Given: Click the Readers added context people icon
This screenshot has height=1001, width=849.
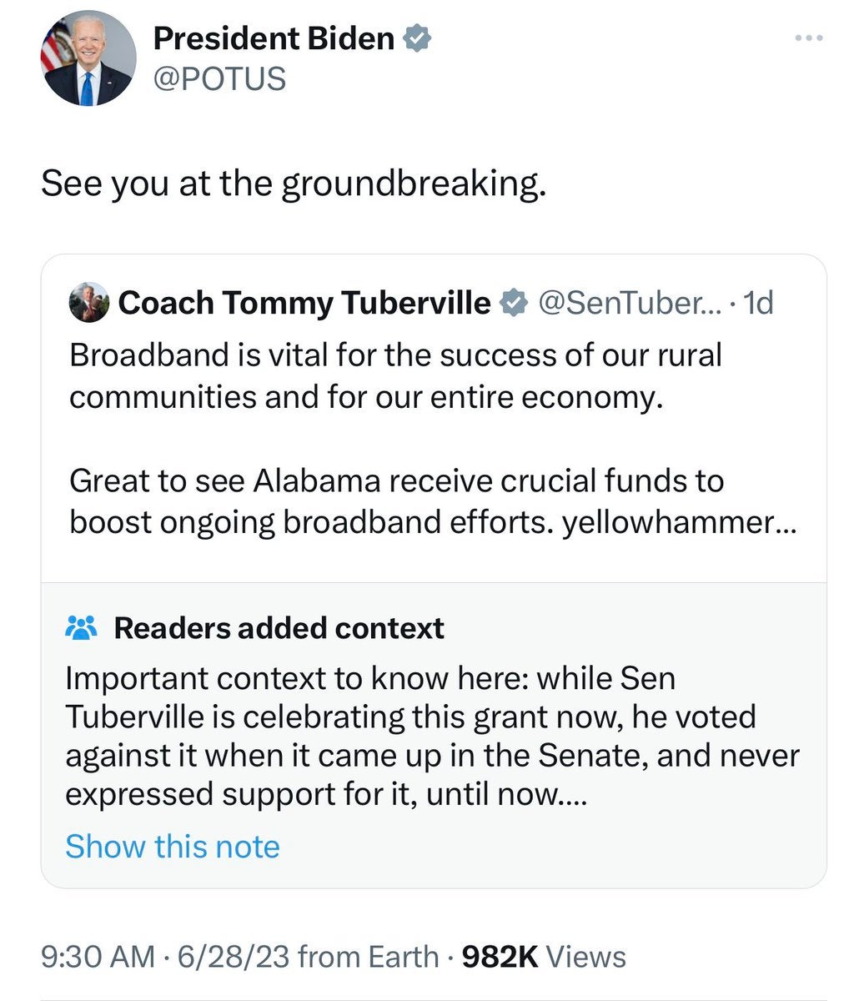Looking at the screenshot, I should pos(82,627).
